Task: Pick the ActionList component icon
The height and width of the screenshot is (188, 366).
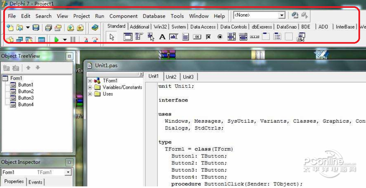Action: point(301,37)
